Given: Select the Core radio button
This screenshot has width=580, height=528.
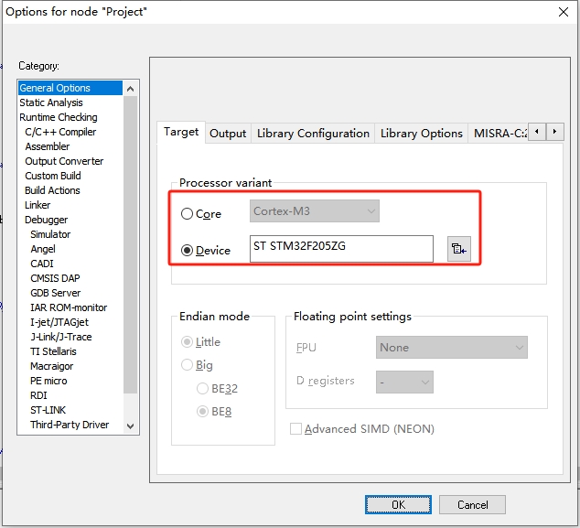Looking at the screenshot, I should [x=187, y=214].
